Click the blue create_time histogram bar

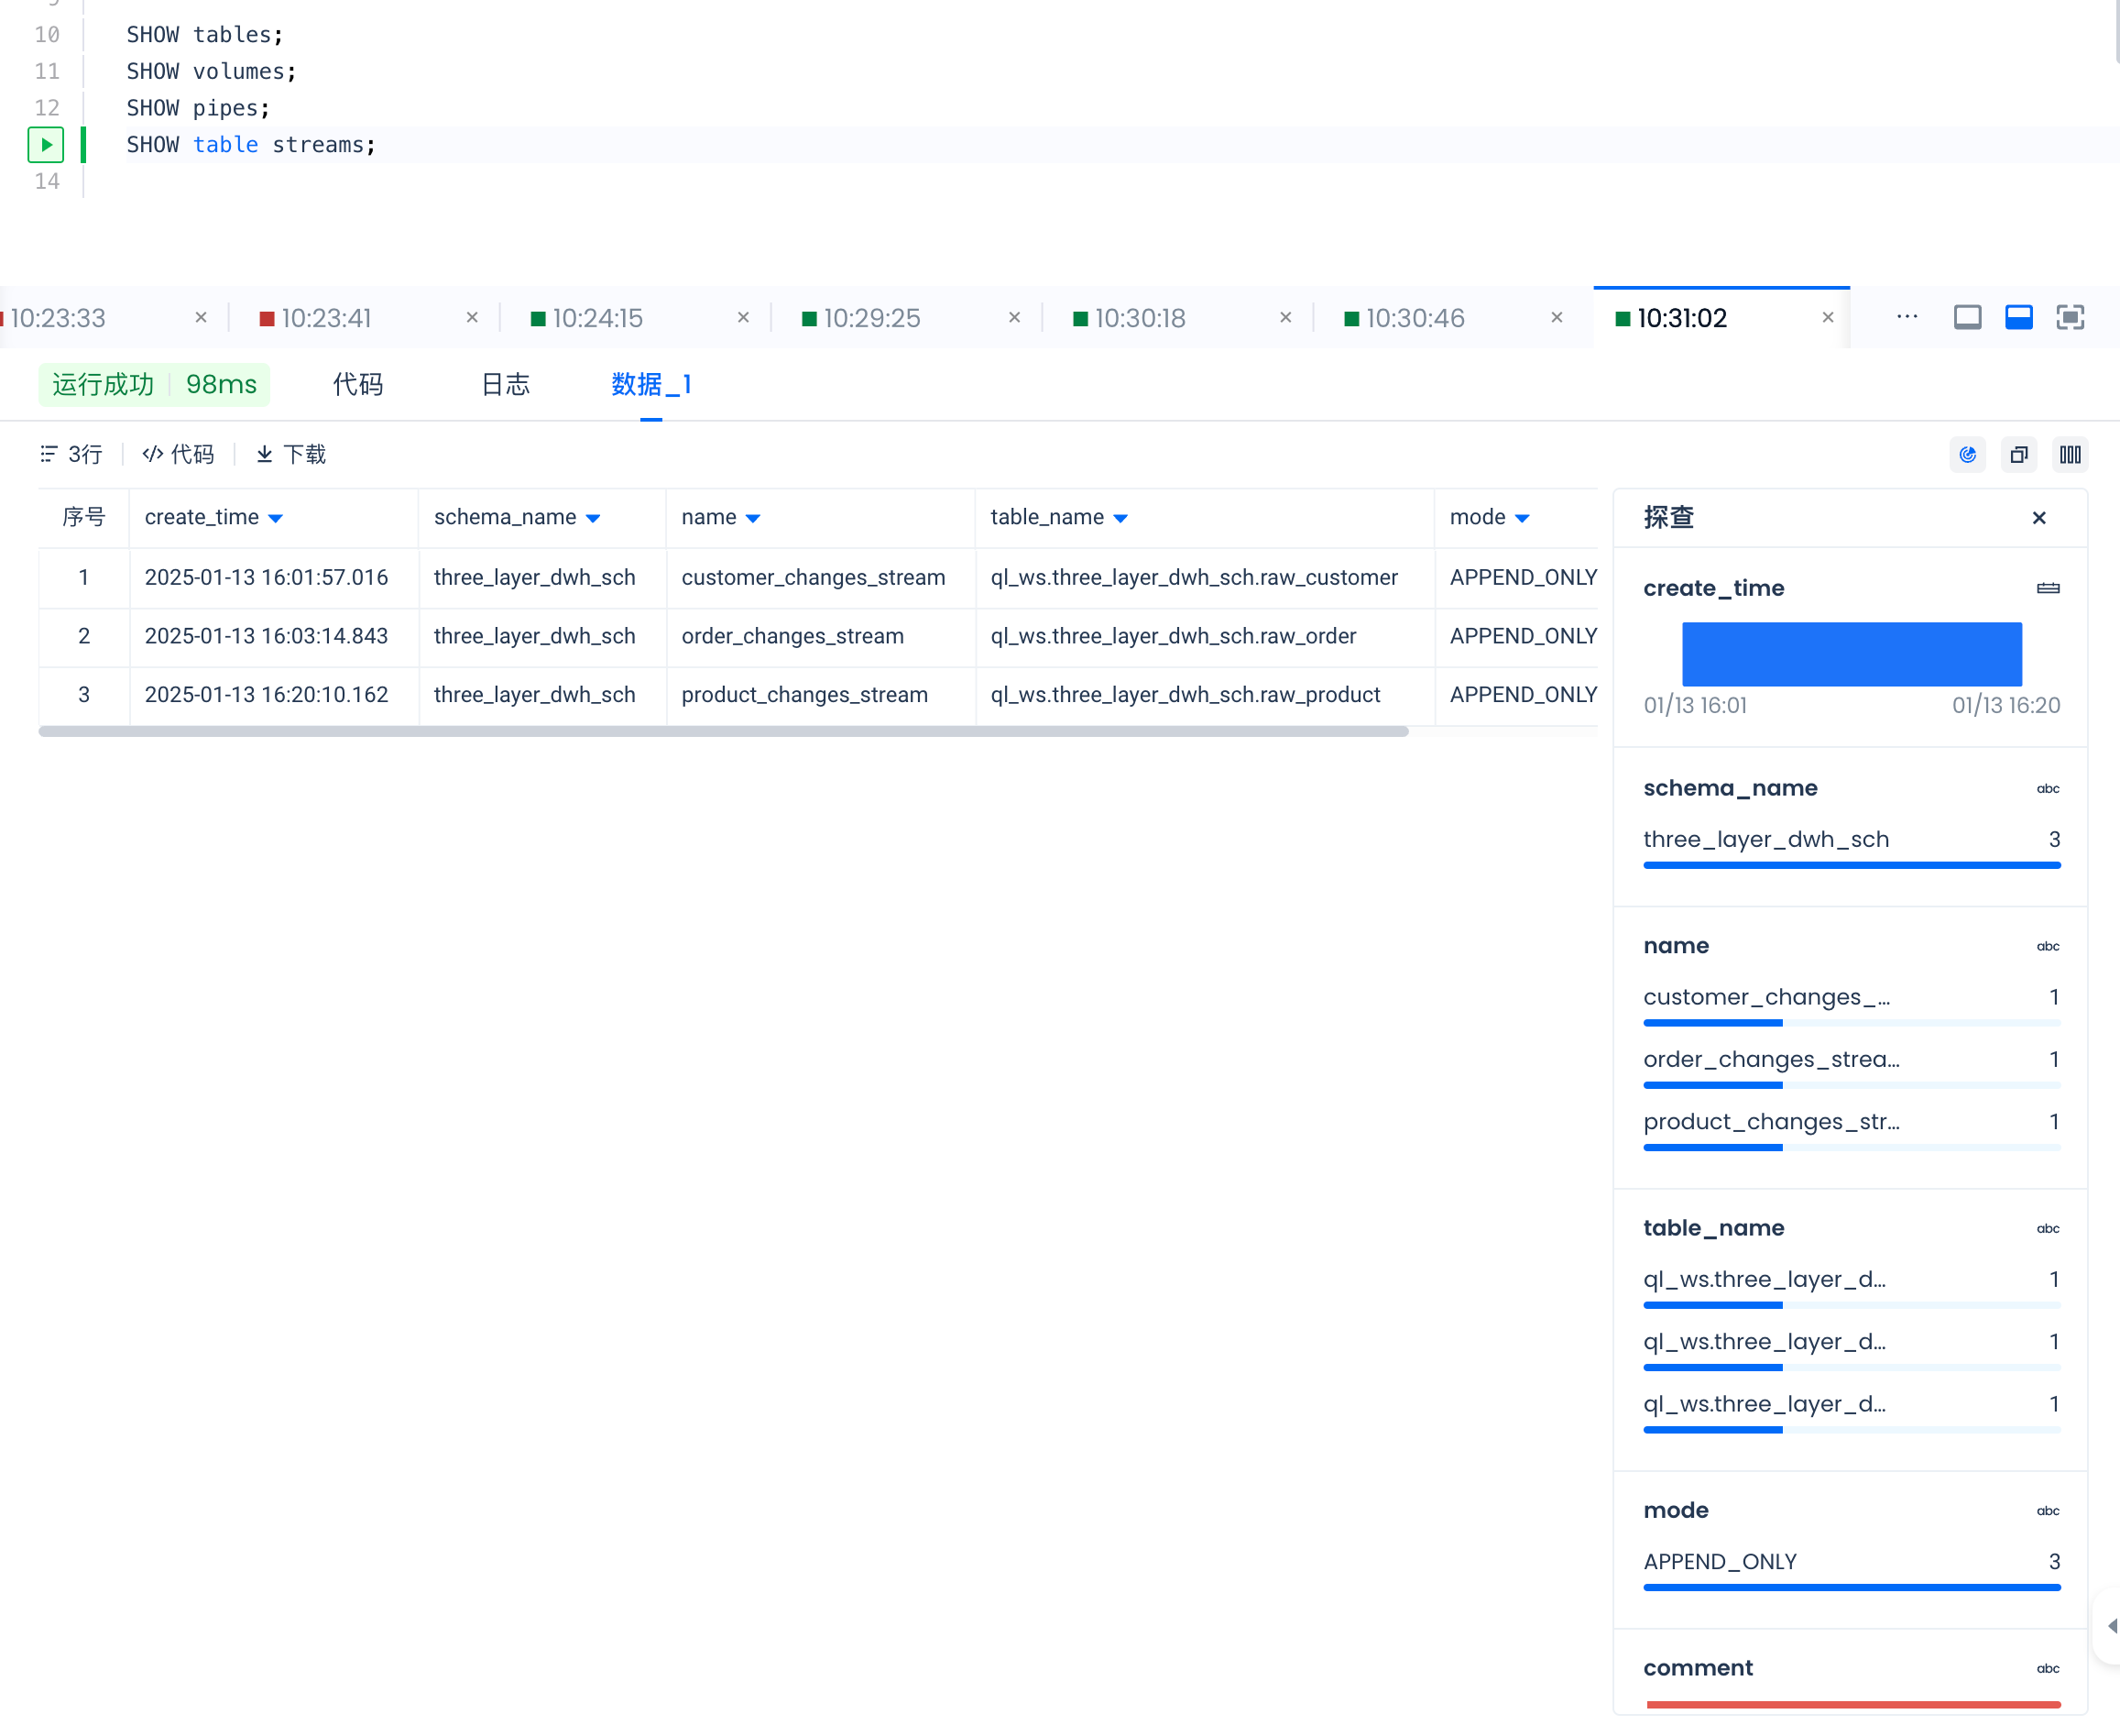point(1852,654)
